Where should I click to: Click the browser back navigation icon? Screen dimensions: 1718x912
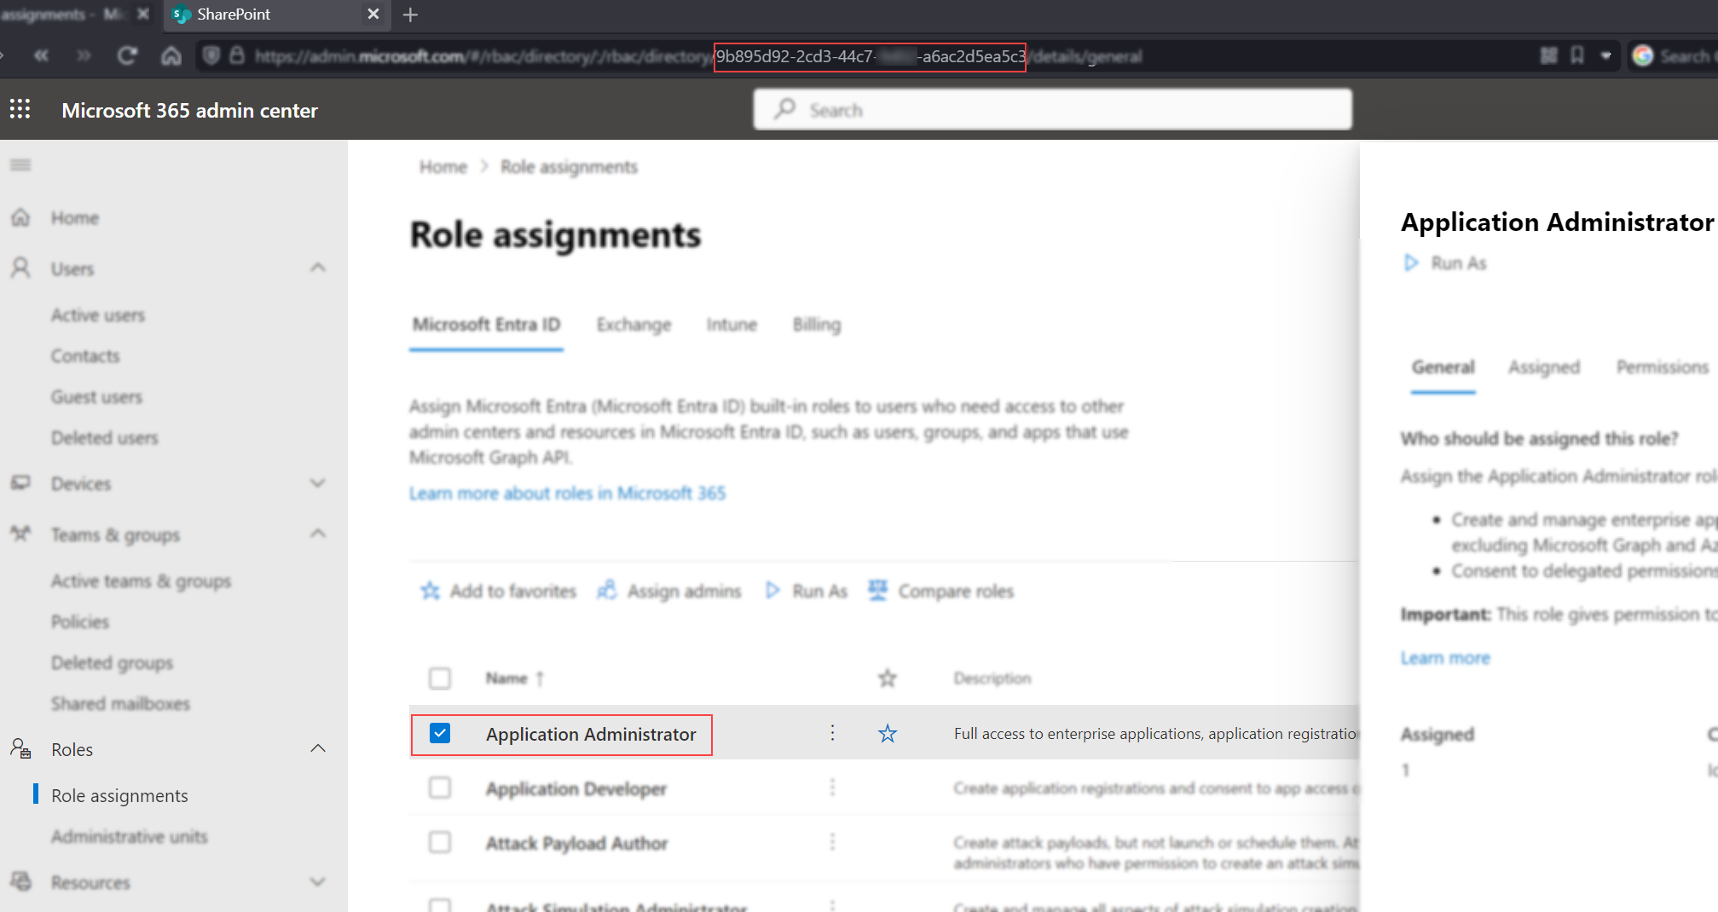(41, 56)
